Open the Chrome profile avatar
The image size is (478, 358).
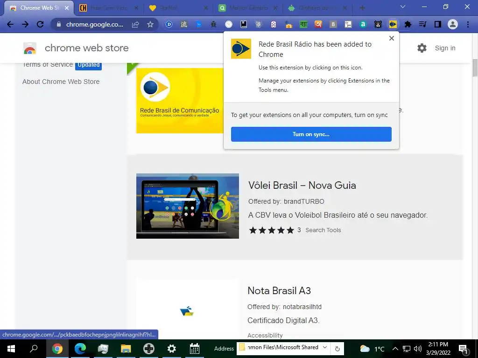453,24
